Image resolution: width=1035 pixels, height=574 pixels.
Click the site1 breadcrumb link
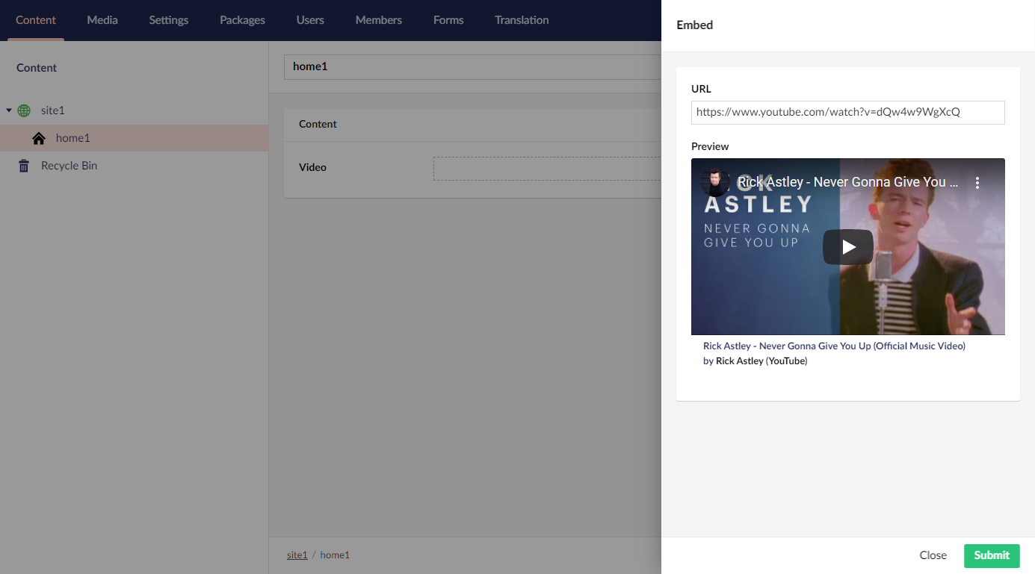pyautogui.click(x=297, y=555)
